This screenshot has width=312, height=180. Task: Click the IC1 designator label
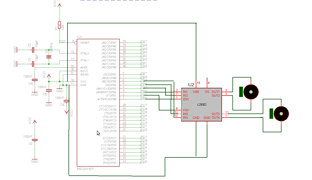(x=79, y=37)
